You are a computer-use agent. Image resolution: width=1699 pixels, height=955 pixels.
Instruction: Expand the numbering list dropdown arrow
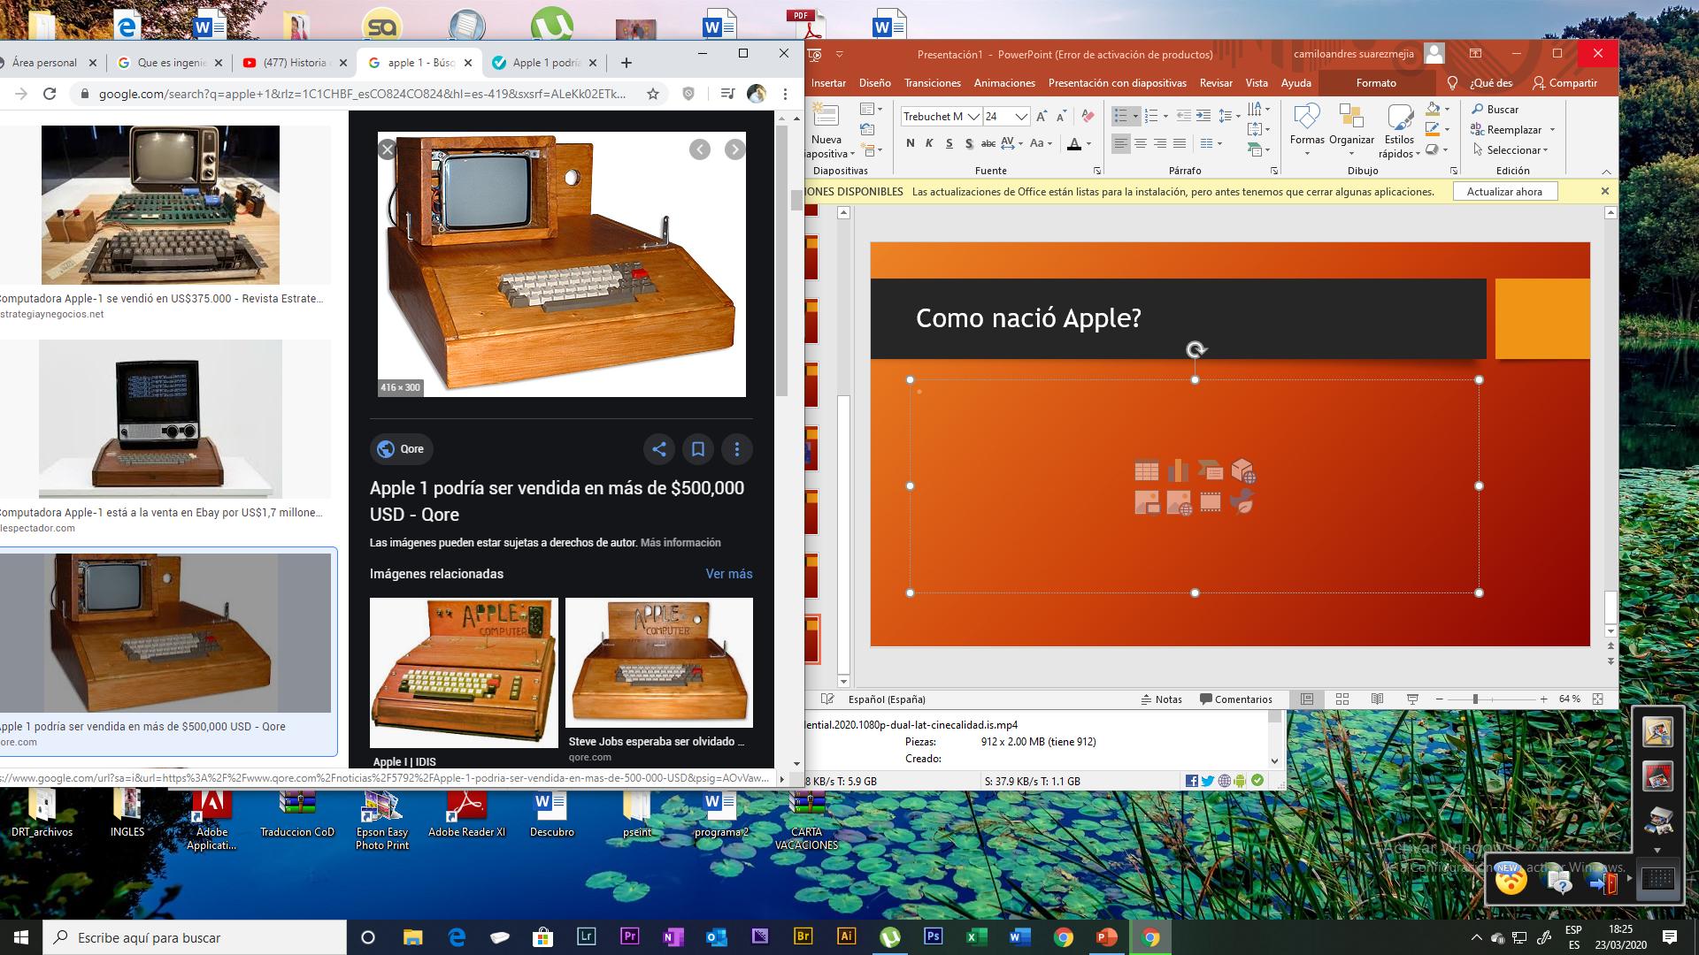tap(1165, 116)
